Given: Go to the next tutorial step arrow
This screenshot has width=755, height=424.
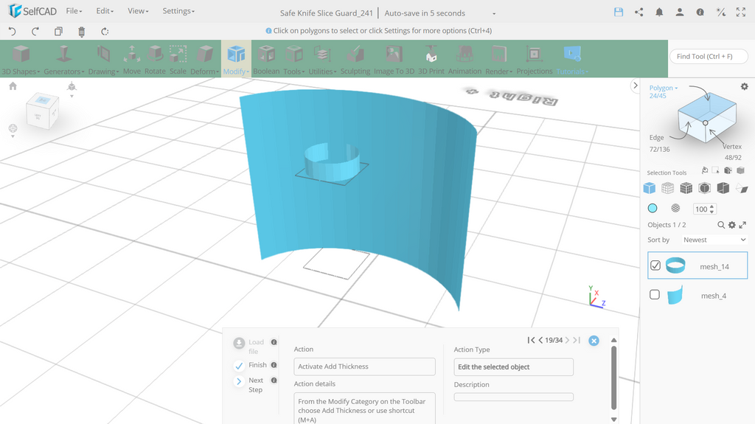Looking at the screenshot, I should click(x=567, y=340).
